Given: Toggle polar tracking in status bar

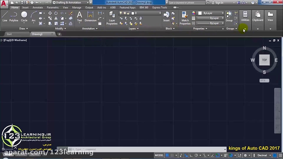Looking at the screenshot, I should [x=196, y=155].
